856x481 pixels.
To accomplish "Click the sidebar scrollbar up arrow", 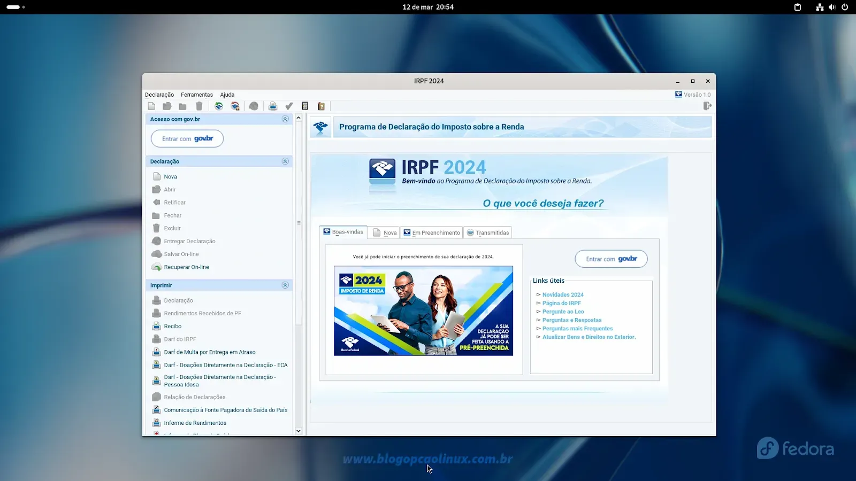I will click(299, 118).
